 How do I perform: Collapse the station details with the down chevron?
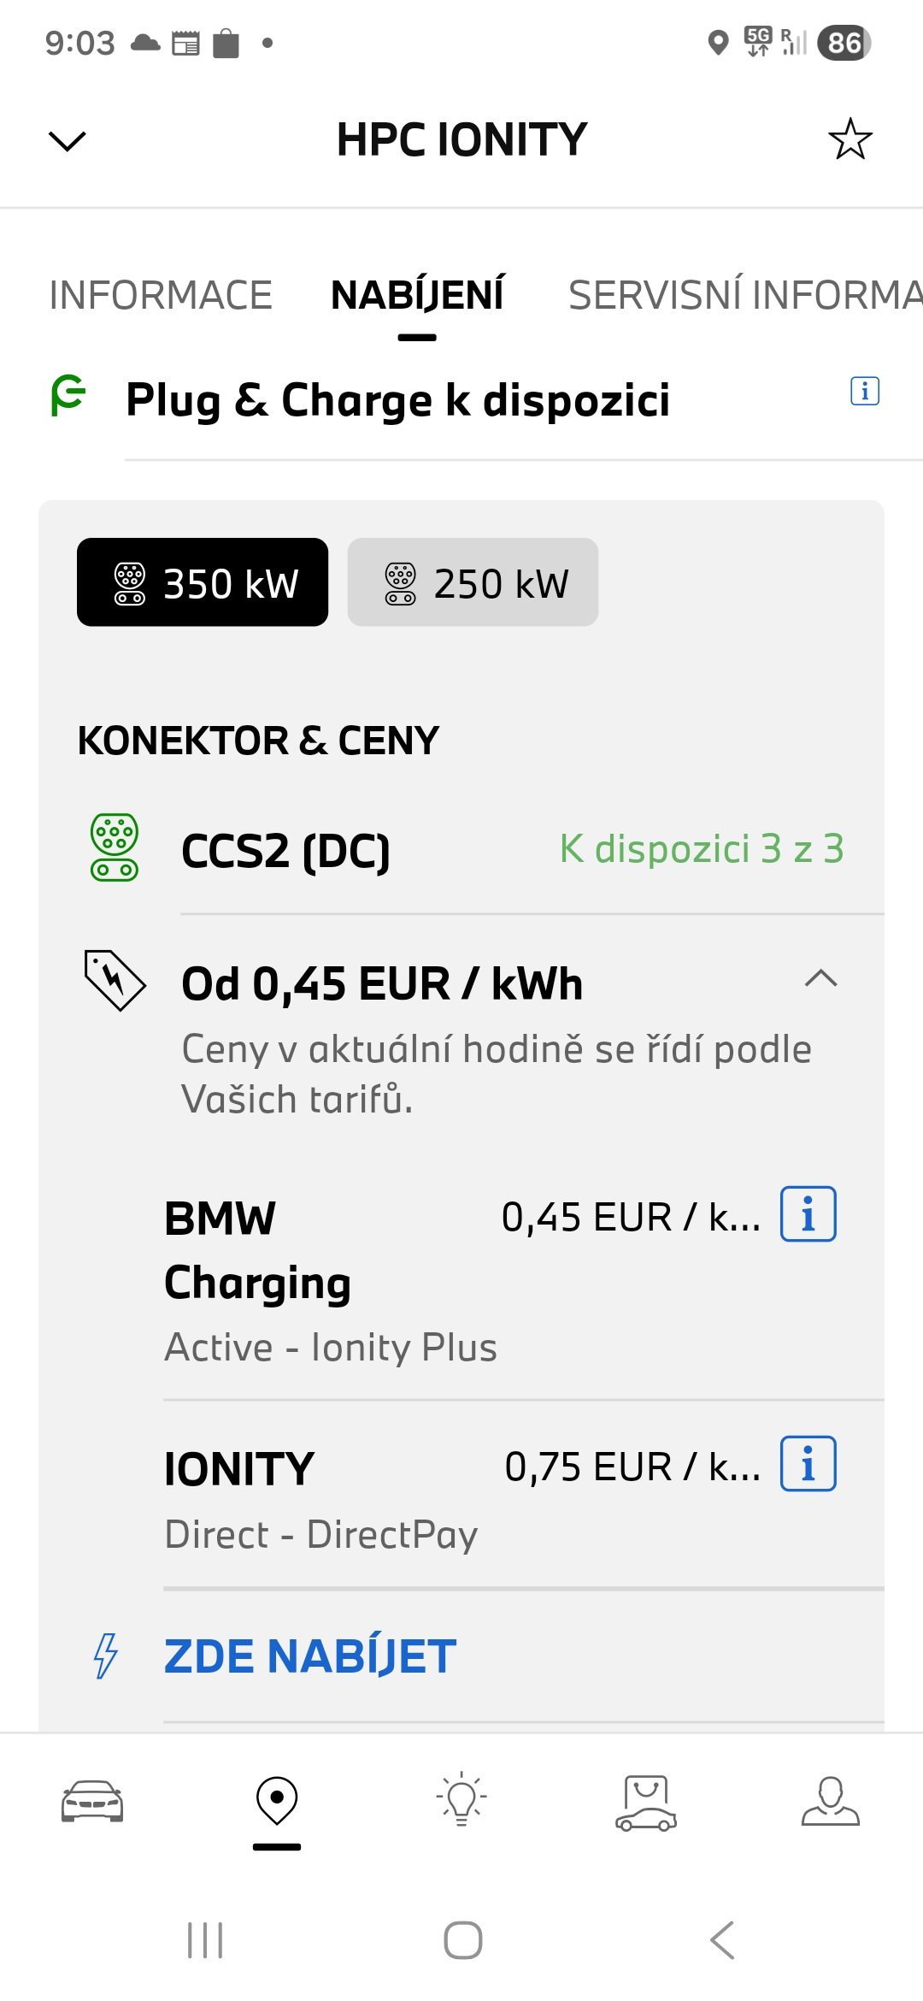pos(68,141)
